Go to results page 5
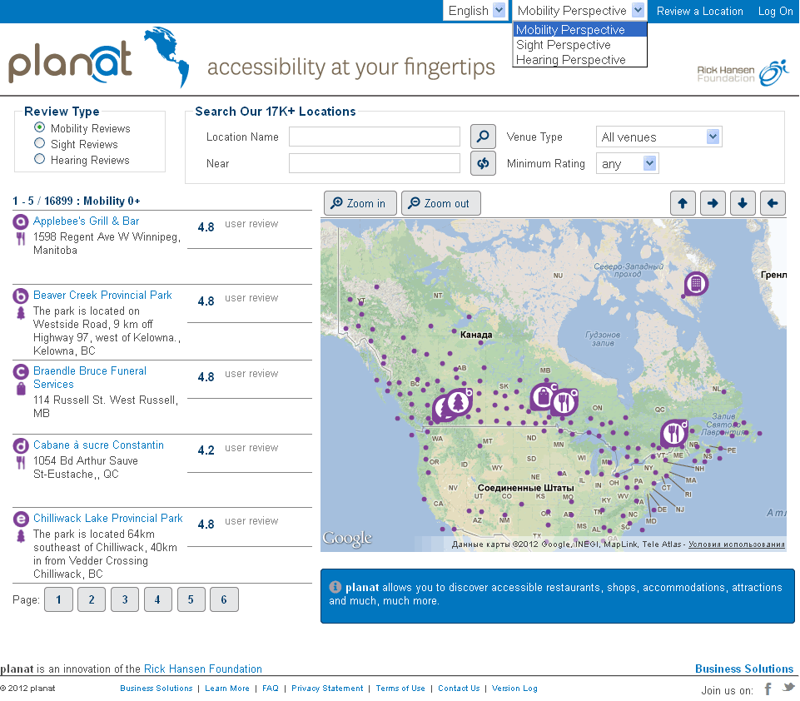This screenshot has width=800, height=701. [191, 599]
